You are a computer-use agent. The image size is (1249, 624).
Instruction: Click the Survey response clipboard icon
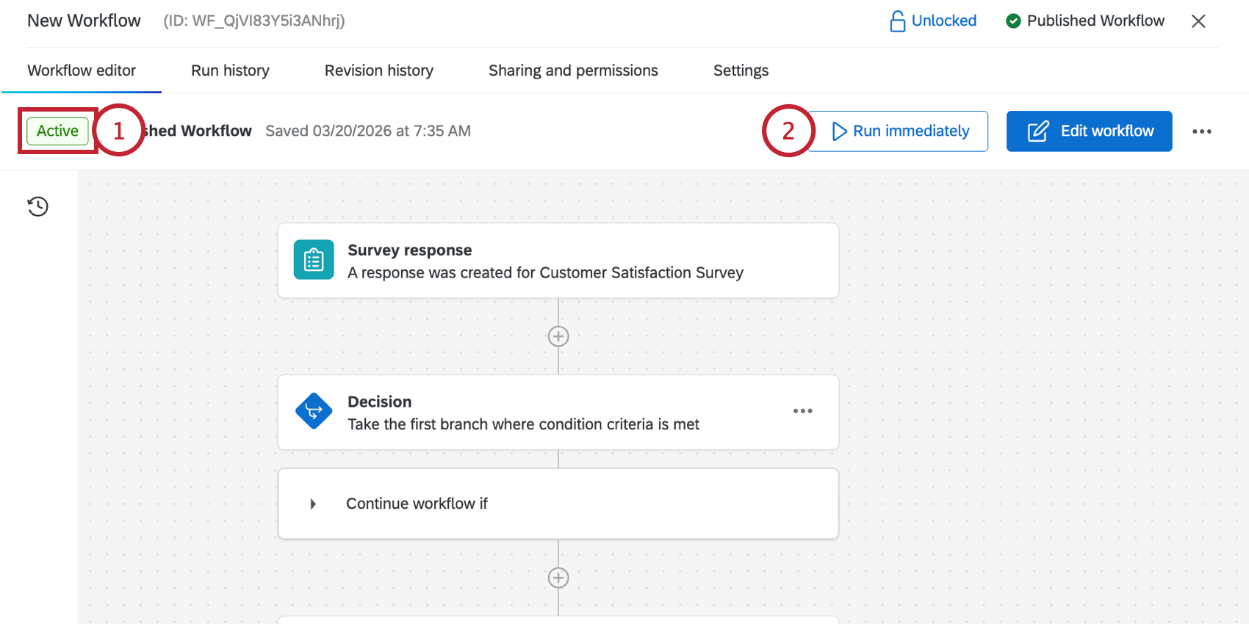pos(314,260)
